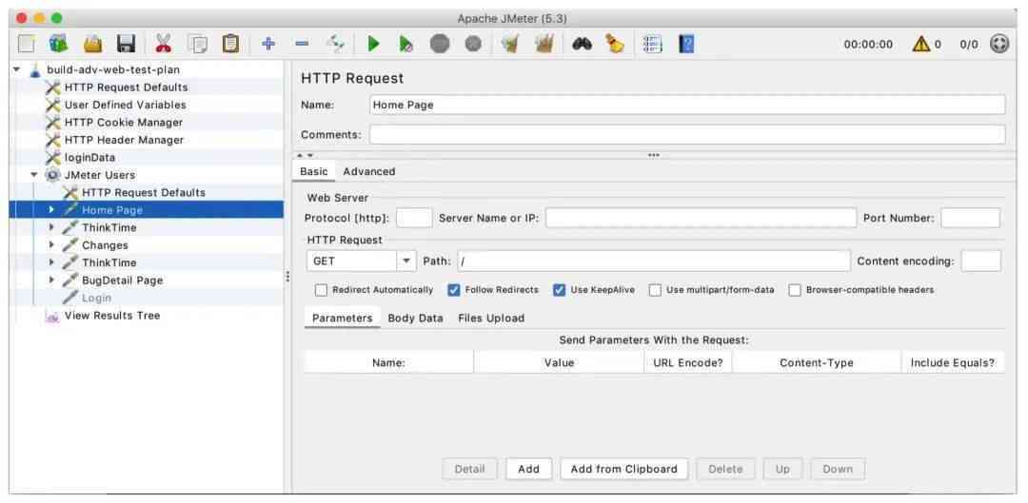Viewport: 1028px width, 503px height.
Task: Select the disabled Login tree item
Action: 96,298
